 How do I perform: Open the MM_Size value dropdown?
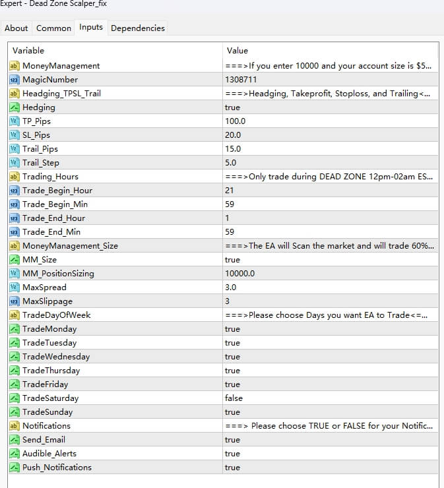click(x=232, y=260)
